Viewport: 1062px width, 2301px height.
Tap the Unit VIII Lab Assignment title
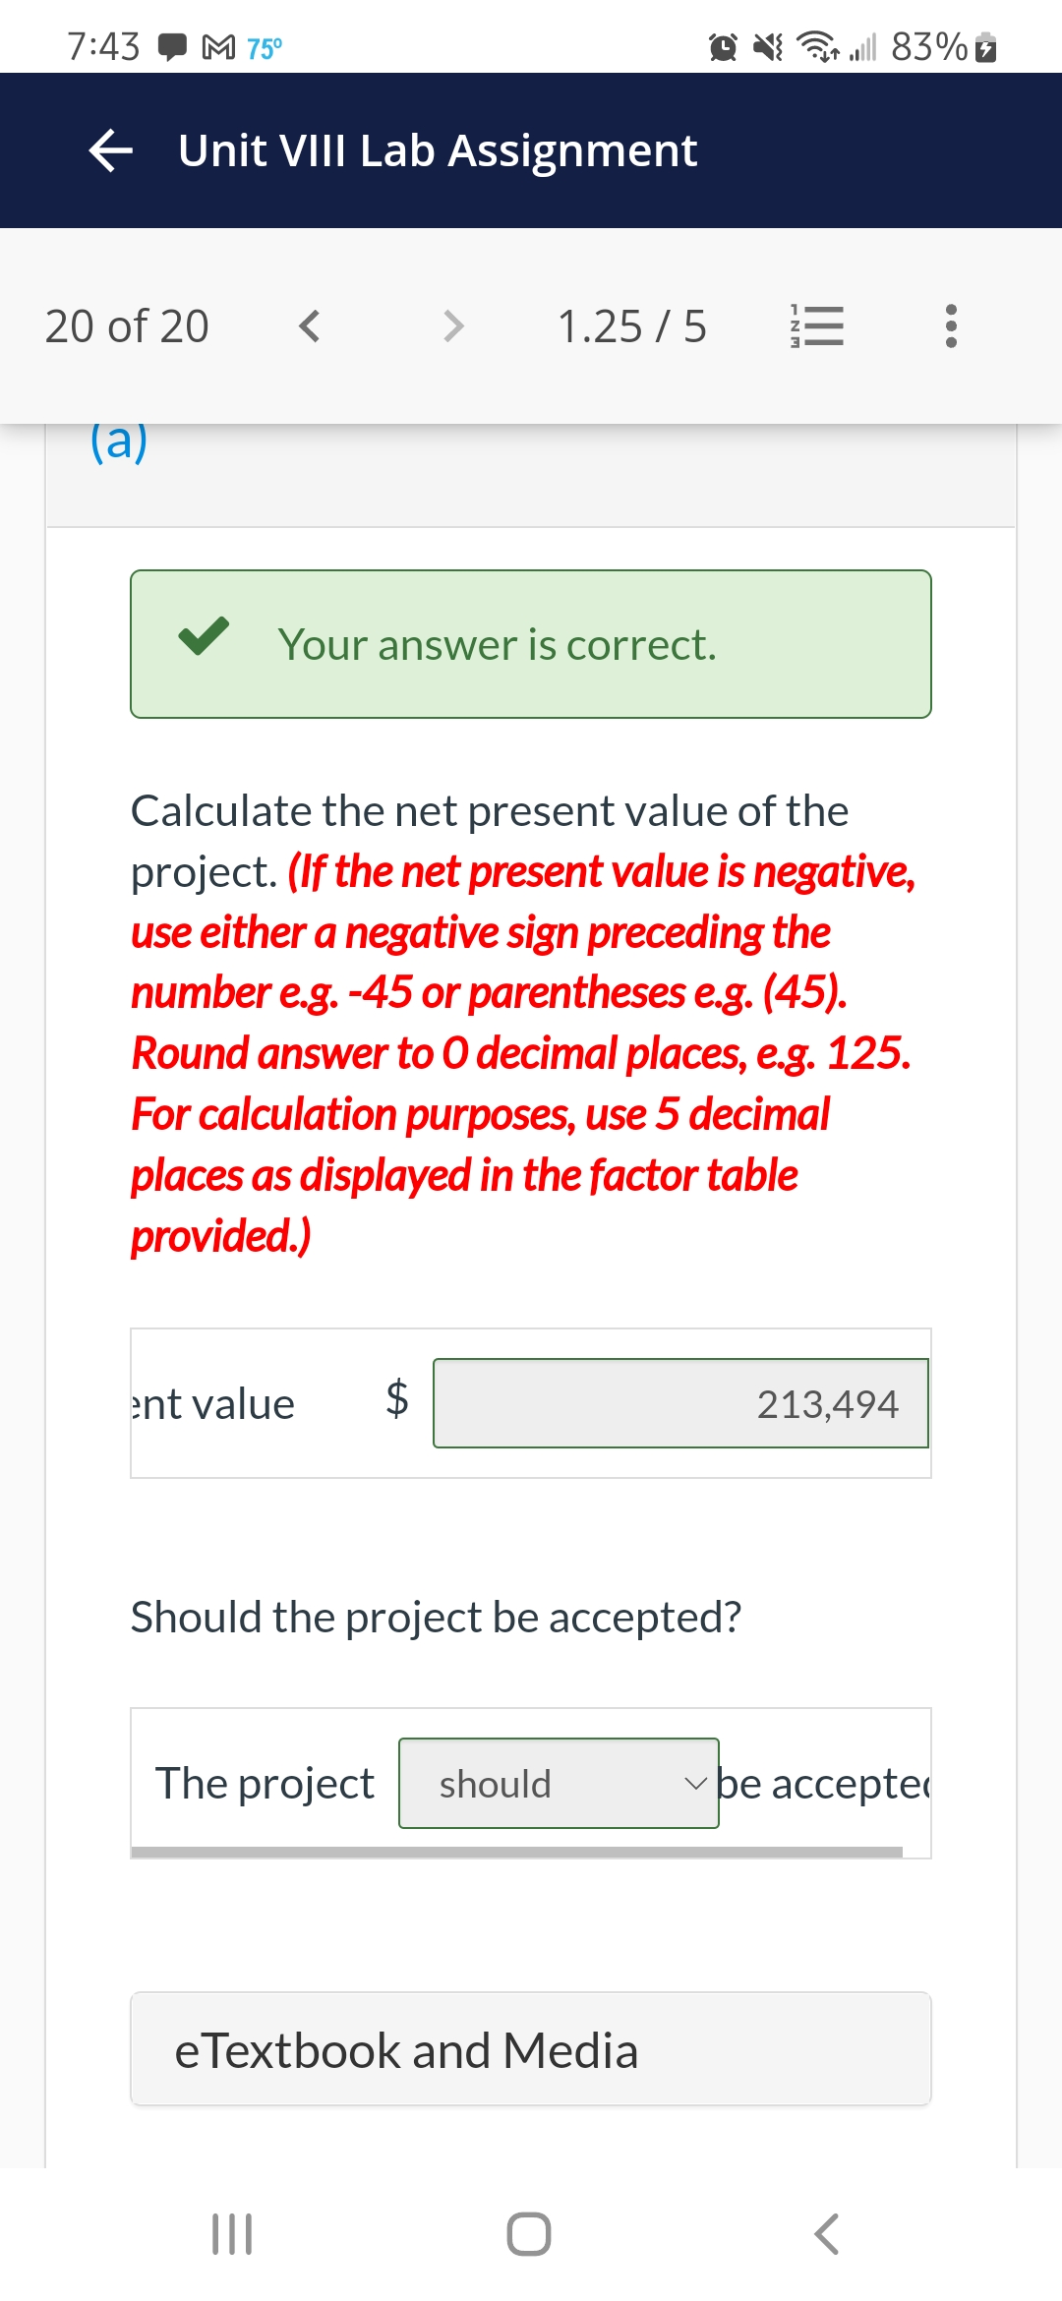pyautogui.click(x=437, y=150)
